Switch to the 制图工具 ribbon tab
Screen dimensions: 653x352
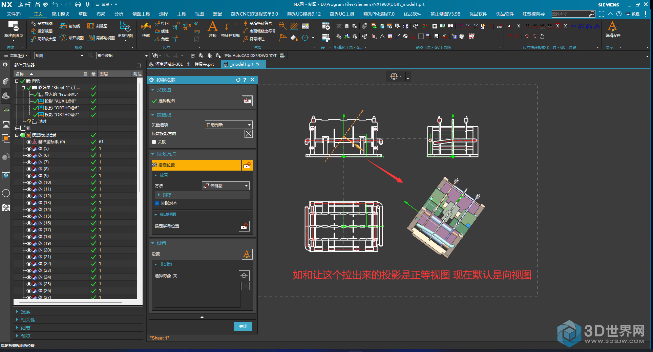pos(141,14)
